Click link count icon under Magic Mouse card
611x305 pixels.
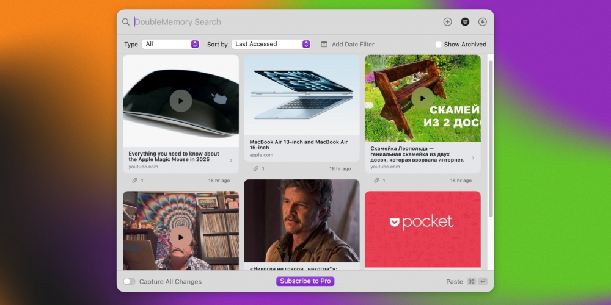click(x=135, y=181)
